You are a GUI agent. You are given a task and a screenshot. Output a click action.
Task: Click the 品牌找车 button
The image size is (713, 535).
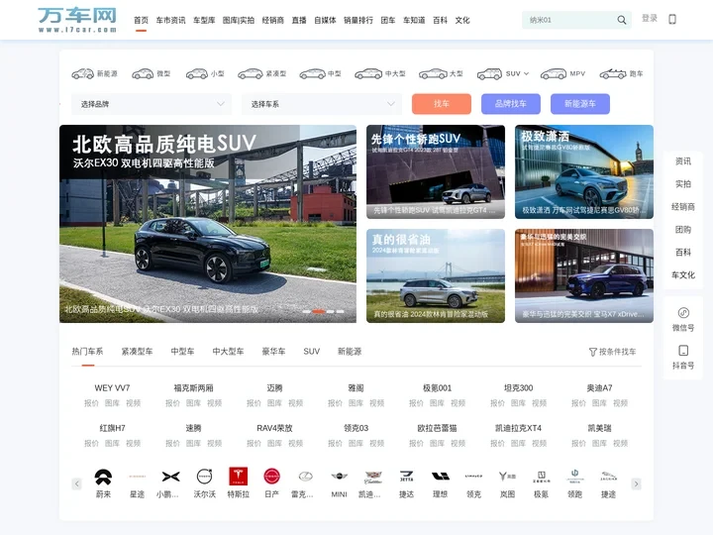[511, 104]
